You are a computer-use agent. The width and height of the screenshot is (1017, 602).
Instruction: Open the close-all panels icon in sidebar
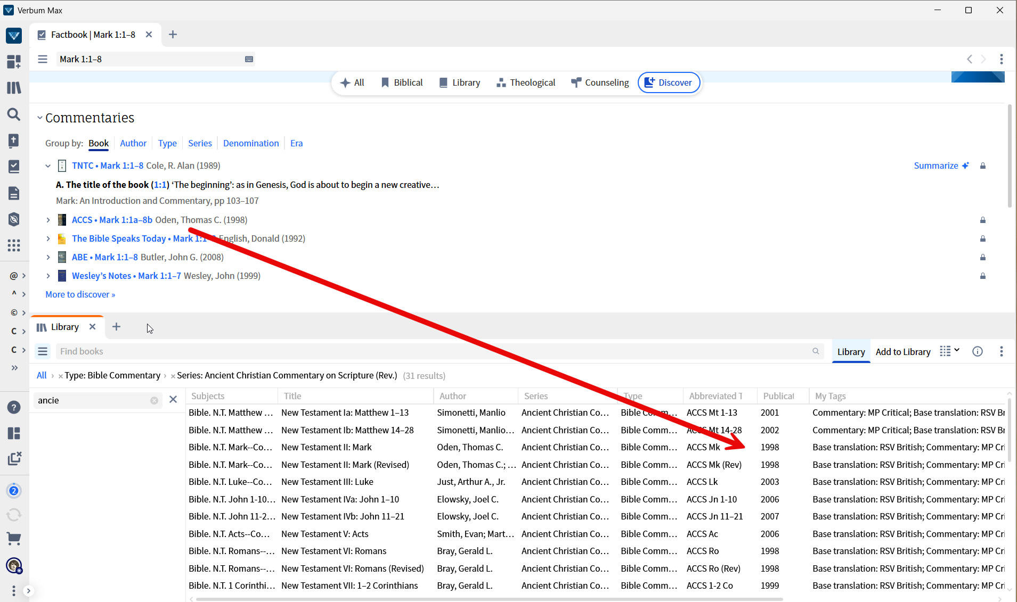coord(14,459)
